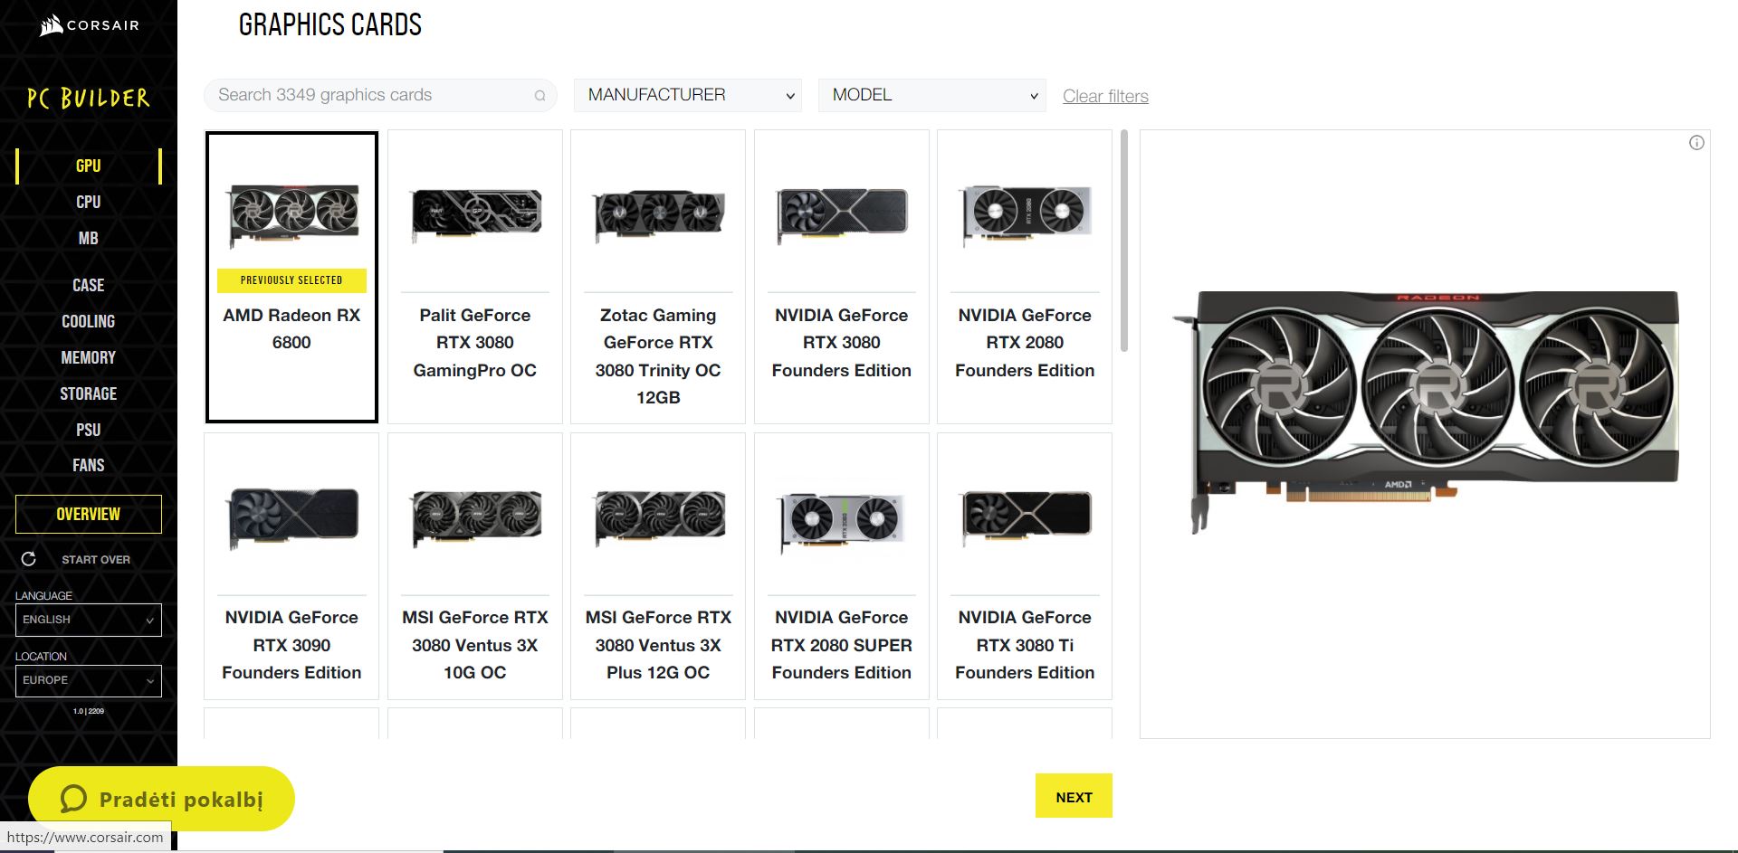Open the info icon above GPU preview
Image resolution: width=1738 pixels, height=853 pixels.
1696,143
